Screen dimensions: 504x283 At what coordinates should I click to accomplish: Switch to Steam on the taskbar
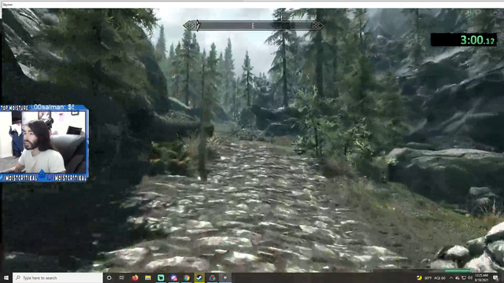(199, 277)
